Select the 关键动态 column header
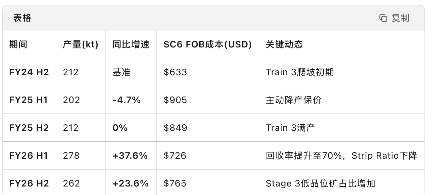The image size is (432, 195). click(x=284, y=44)
